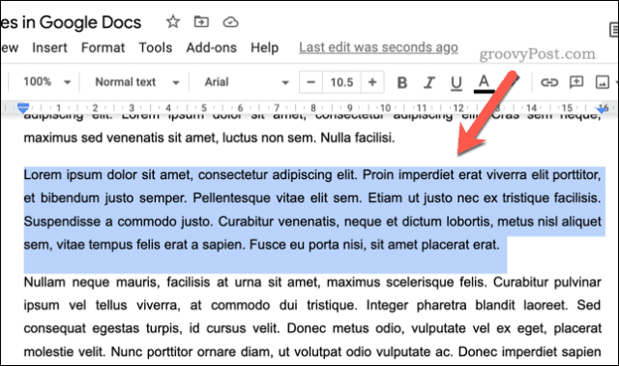Click in the text 'Nullam neque mauris'
This screenshot has width=619, height=366.
[x=91, y=282]
